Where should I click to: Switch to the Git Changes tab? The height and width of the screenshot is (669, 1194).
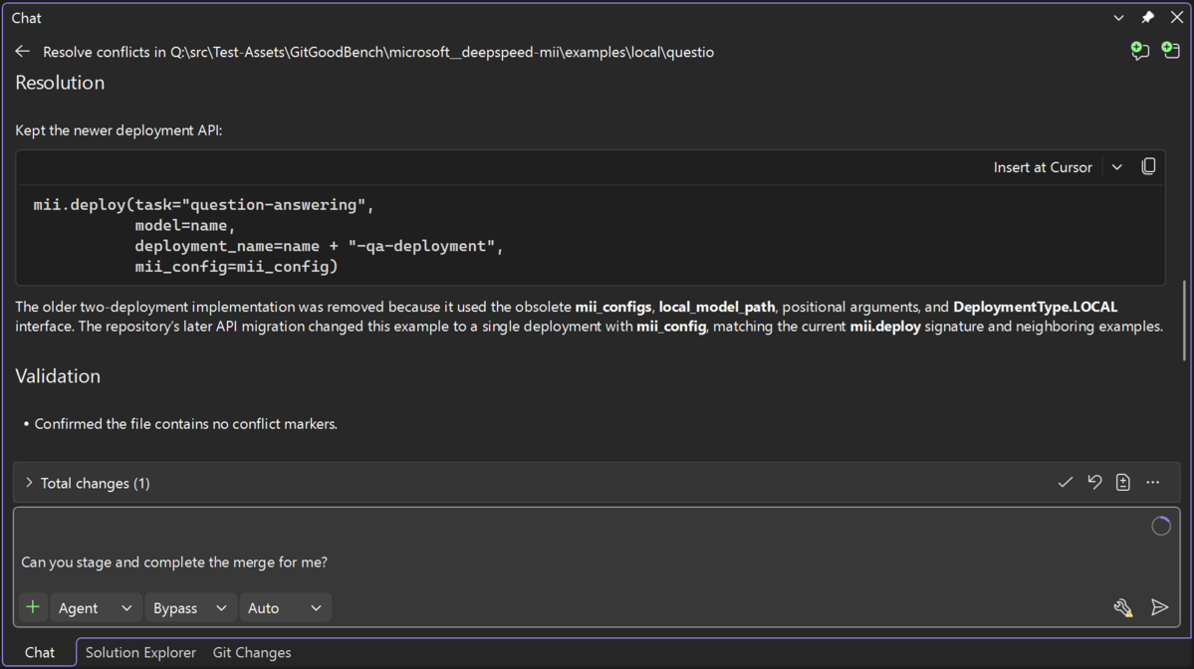[x=251, y=652]
